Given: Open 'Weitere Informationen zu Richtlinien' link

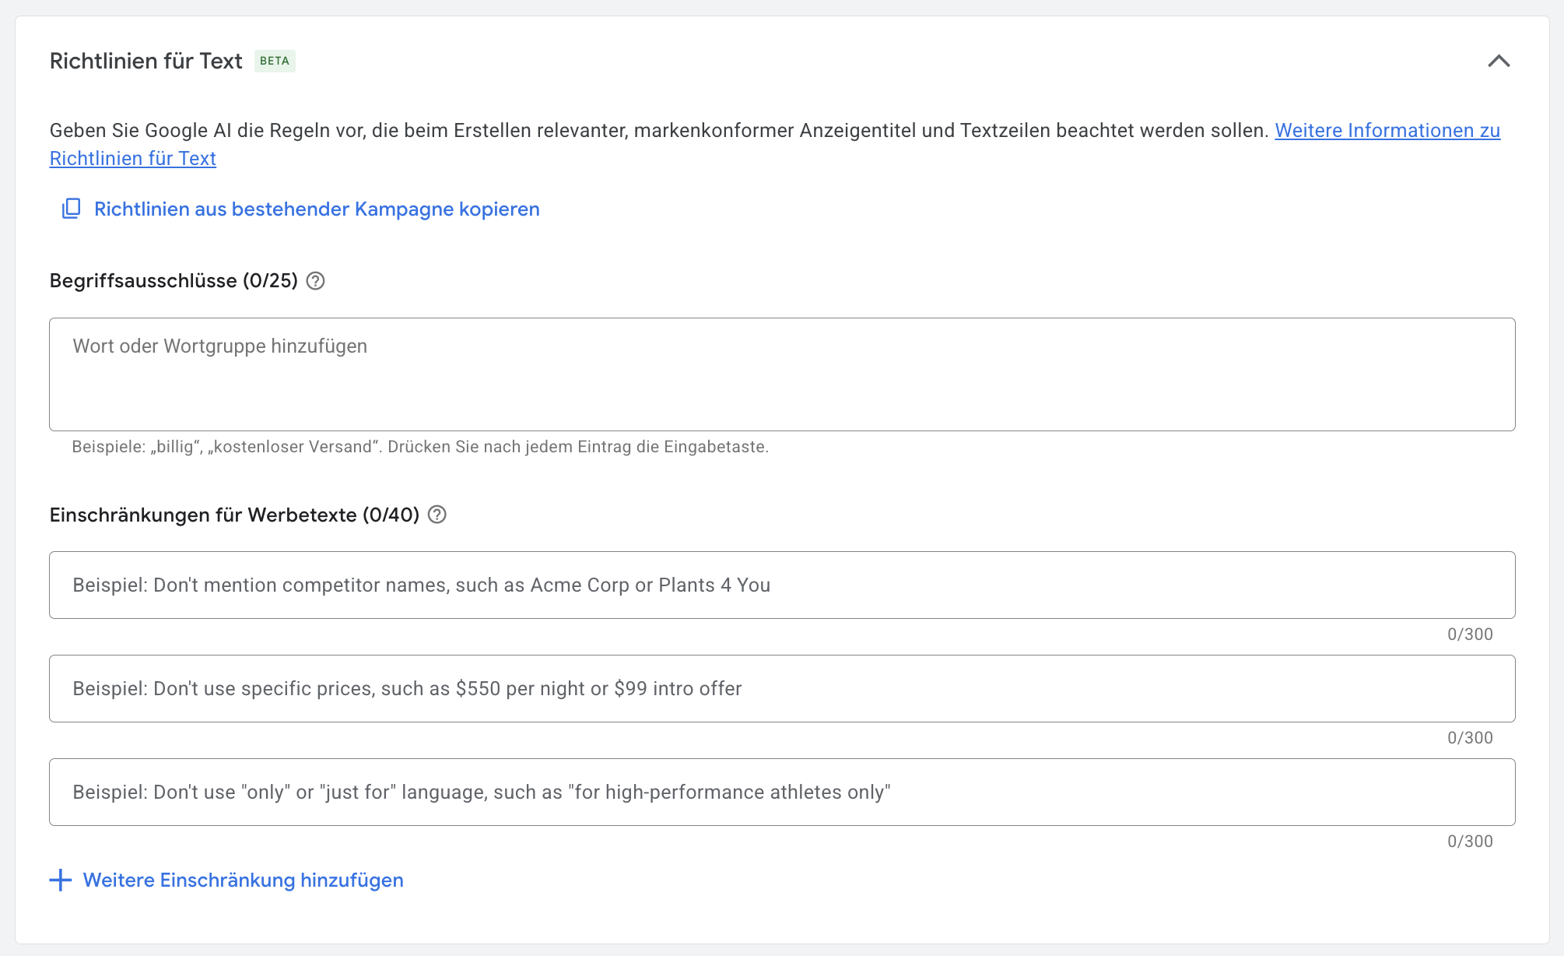Looking at the screenshot, I should pos(1387,131).
